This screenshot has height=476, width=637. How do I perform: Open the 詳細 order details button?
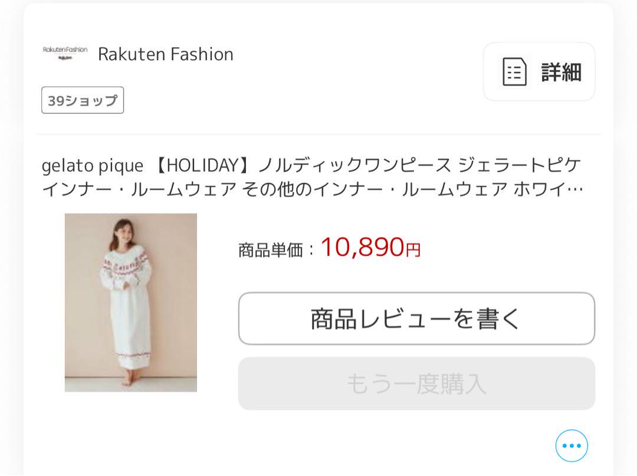pos(539,71)
